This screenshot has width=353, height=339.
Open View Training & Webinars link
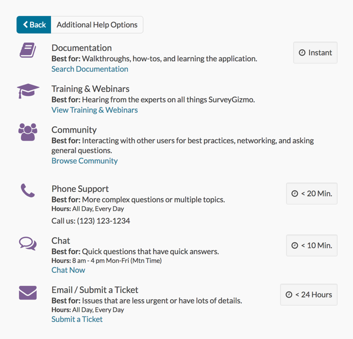(x=95, y=110)
